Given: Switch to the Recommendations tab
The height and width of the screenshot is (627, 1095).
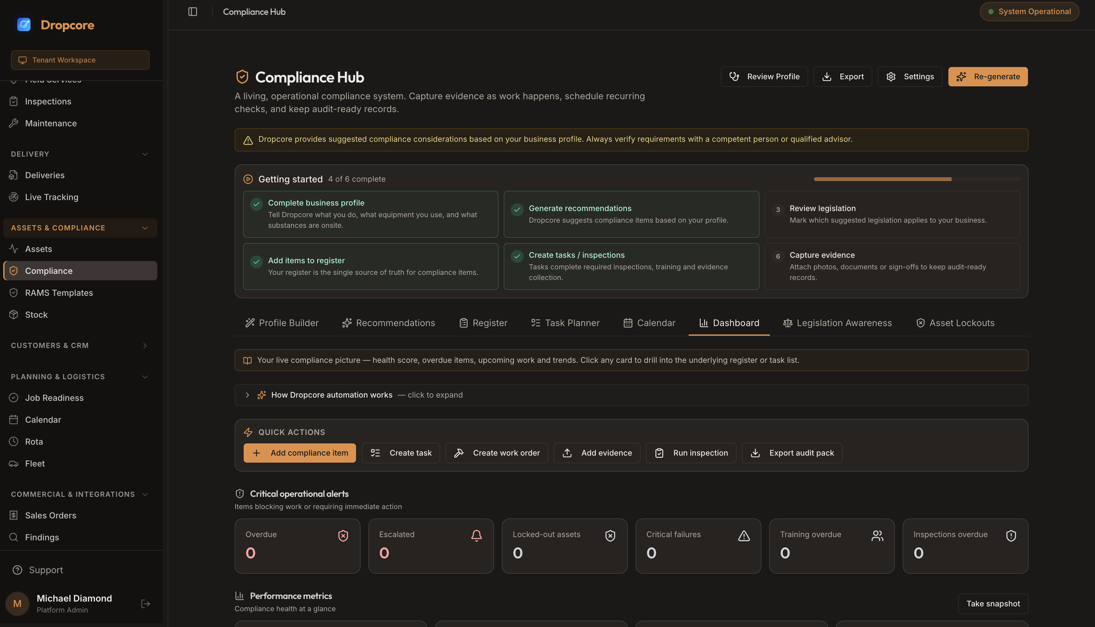Looking at the screenshot, I should [388, 323].
